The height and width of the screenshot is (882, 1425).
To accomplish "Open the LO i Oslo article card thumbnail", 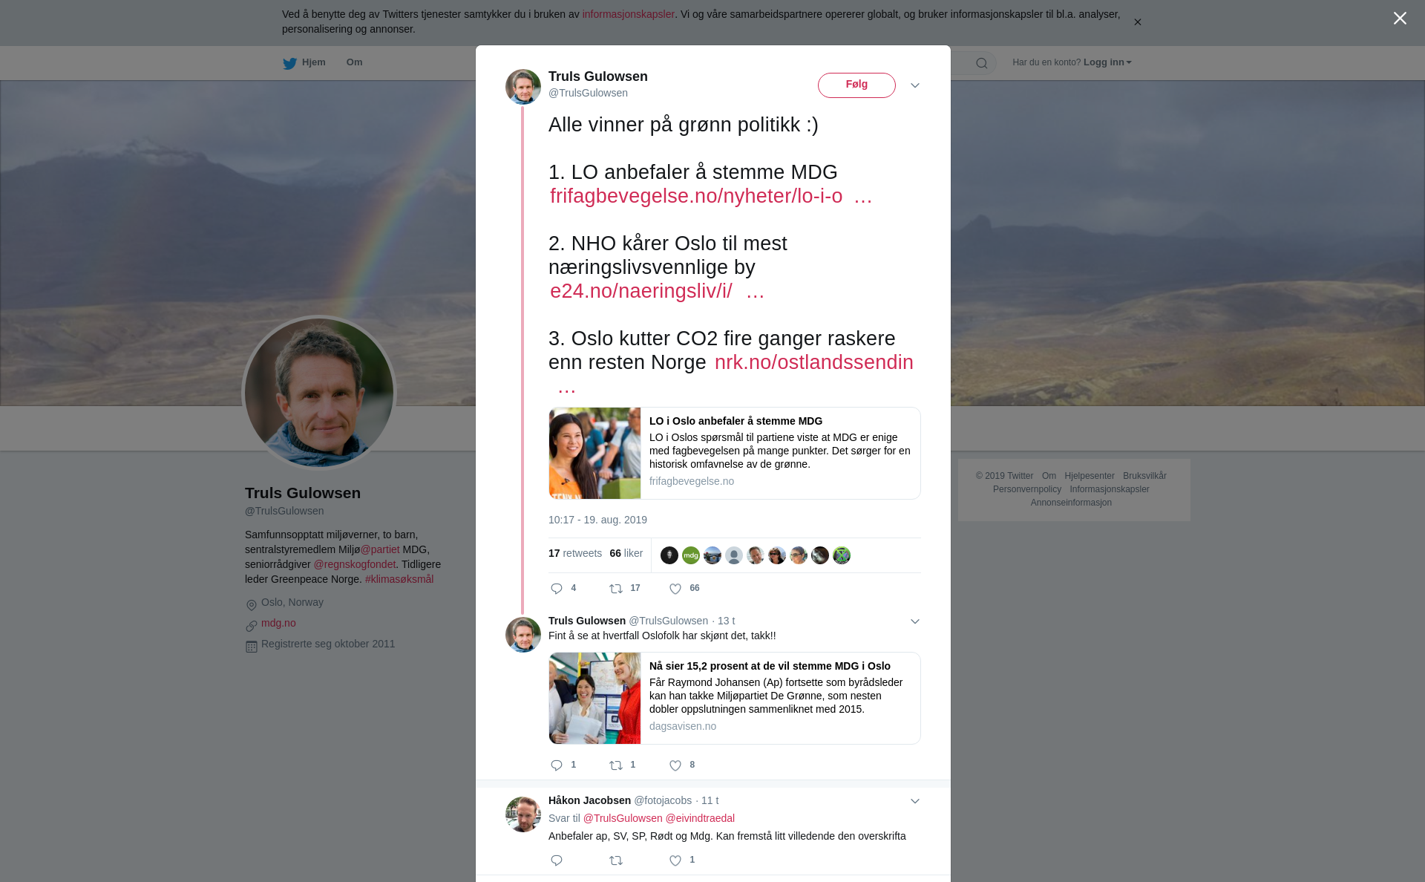I will click(594, 453).
